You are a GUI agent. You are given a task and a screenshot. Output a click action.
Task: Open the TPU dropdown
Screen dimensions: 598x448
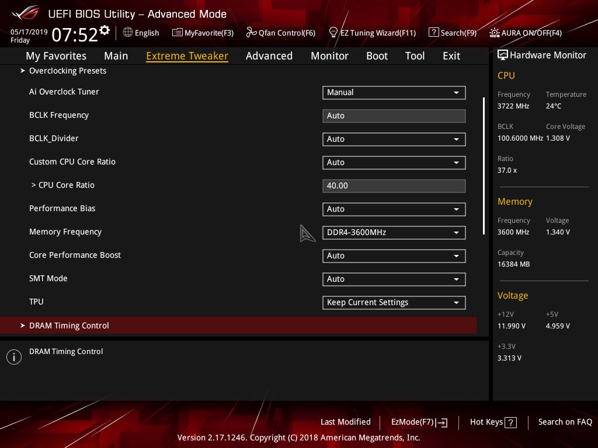click(x=394, y=303)
